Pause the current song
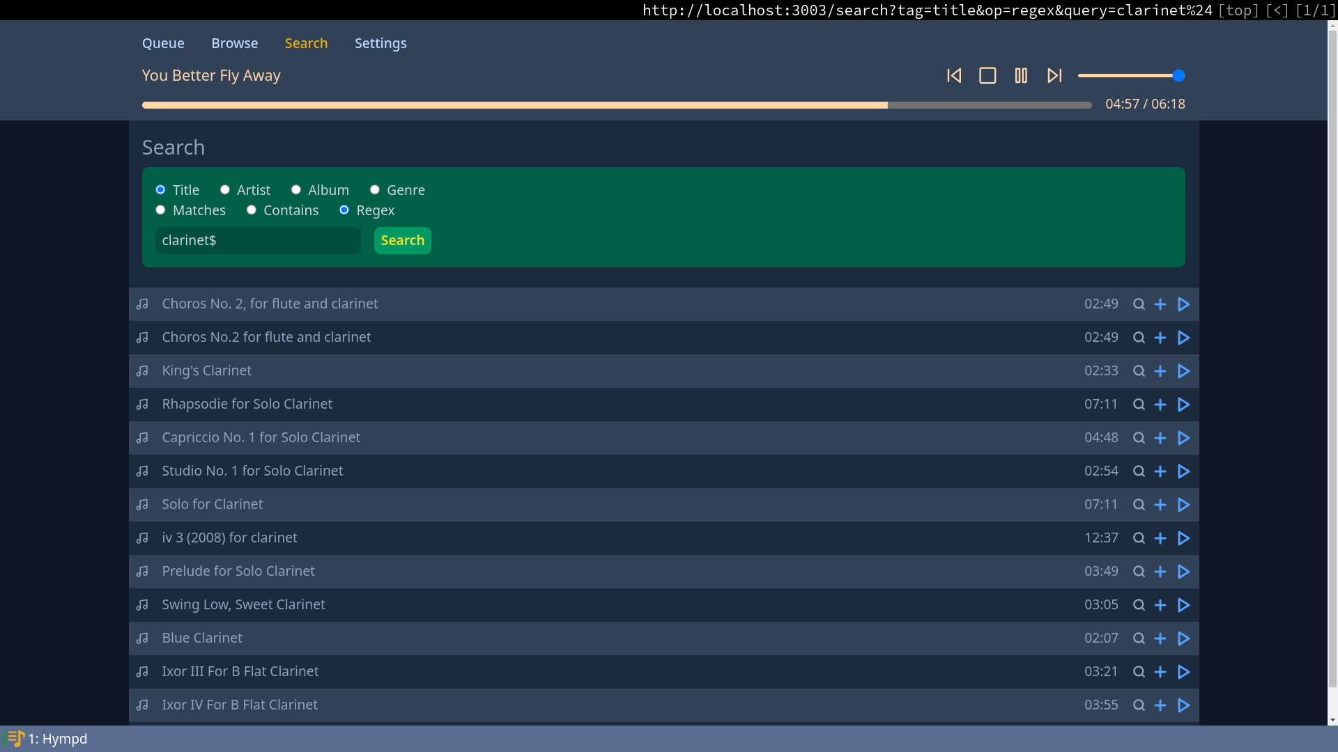This screenshot has height=752, width=1338. (x=1021, y=76)
